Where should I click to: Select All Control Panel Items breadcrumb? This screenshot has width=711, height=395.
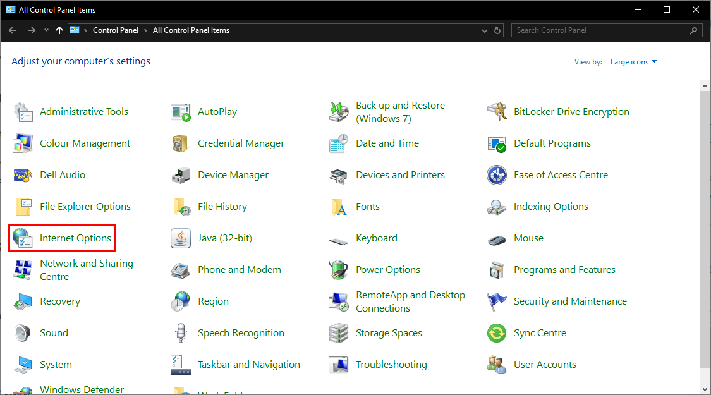[191, 30]
